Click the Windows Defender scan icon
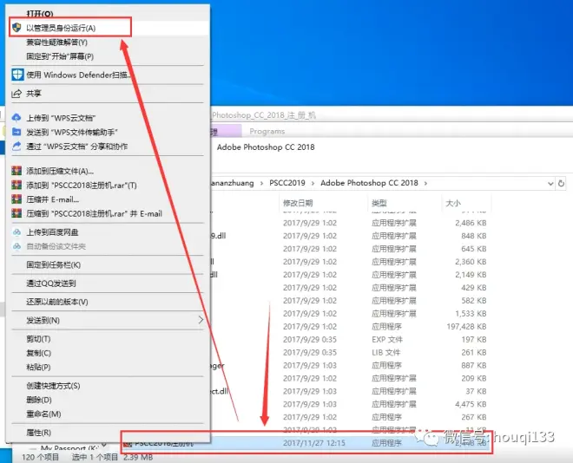Image resolution: width=573 pixels, height=463 pixels. coord(17,75)
